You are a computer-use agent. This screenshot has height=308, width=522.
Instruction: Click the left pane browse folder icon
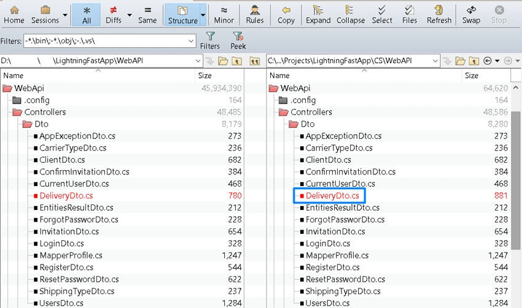pos(223,61)
